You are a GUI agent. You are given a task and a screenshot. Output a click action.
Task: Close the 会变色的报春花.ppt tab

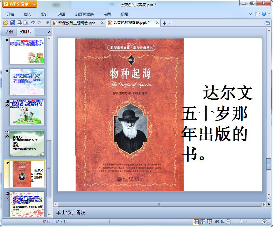157,23
